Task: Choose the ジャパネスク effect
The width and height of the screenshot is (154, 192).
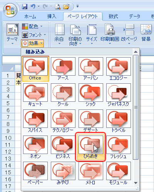Action: point(119,95)
